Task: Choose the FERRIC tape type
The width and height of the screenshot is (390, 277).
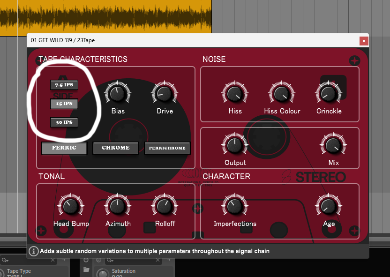Action: click(64, 148)
